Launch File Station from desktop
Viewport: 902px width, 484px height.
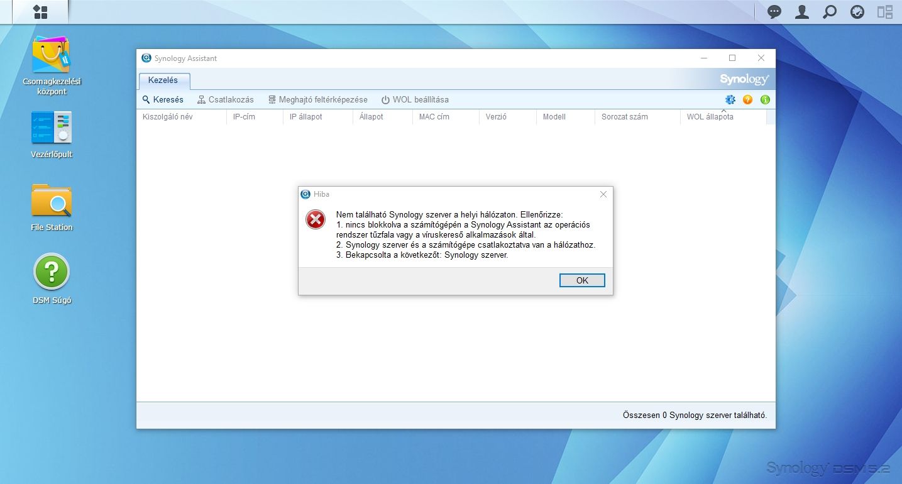click(52, 207)
